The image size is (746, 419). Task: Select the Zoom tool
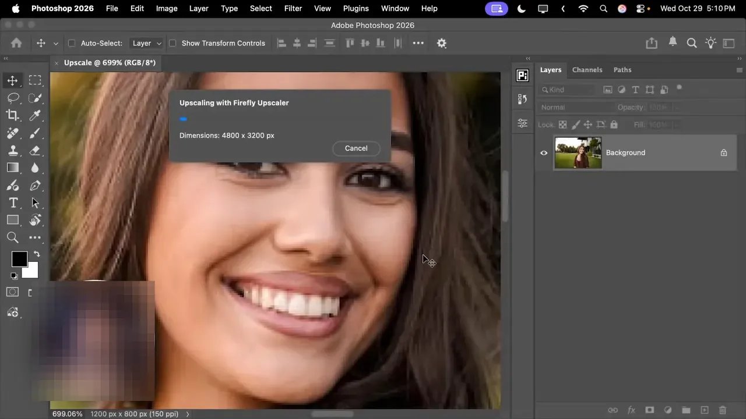point(13,237)
